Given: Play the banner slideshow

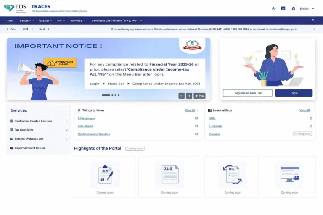Looking at the screenshot, I should point(200,96).
